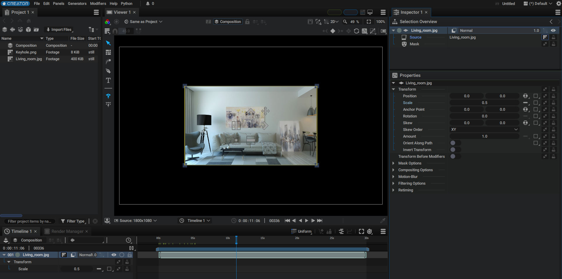Image resolution: width=562 pixels, height=279 pixels.
Task: Click the Filter project items input field
Action: pyautogui.click(x=30, y=221)
